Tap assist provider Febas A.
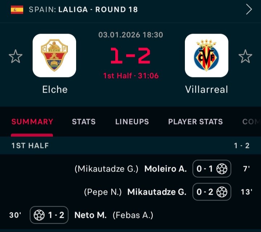This screenshot has width=261, height=232. pyautogui.click(x=133, y=215)
